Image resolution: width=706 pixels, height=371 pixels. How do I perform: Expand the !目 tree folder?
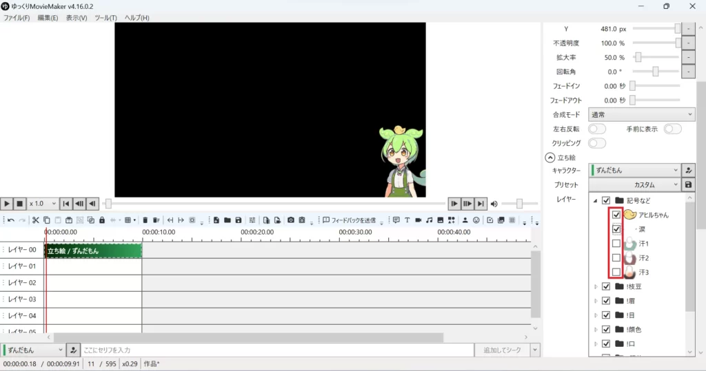(x=596, y=315)
